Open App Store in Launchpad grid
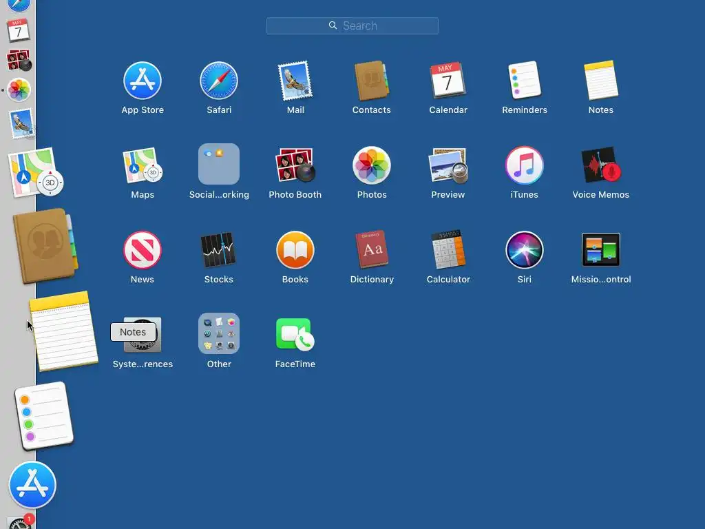Screen dimensions: 705x529 pyautogui.click(x=143, y=81)
